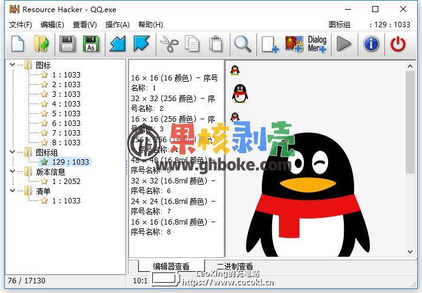Viewport: 422px width, 293px height.
Task: Click the '76 / 17130' status bar text
Action: (x=27, y=281)
